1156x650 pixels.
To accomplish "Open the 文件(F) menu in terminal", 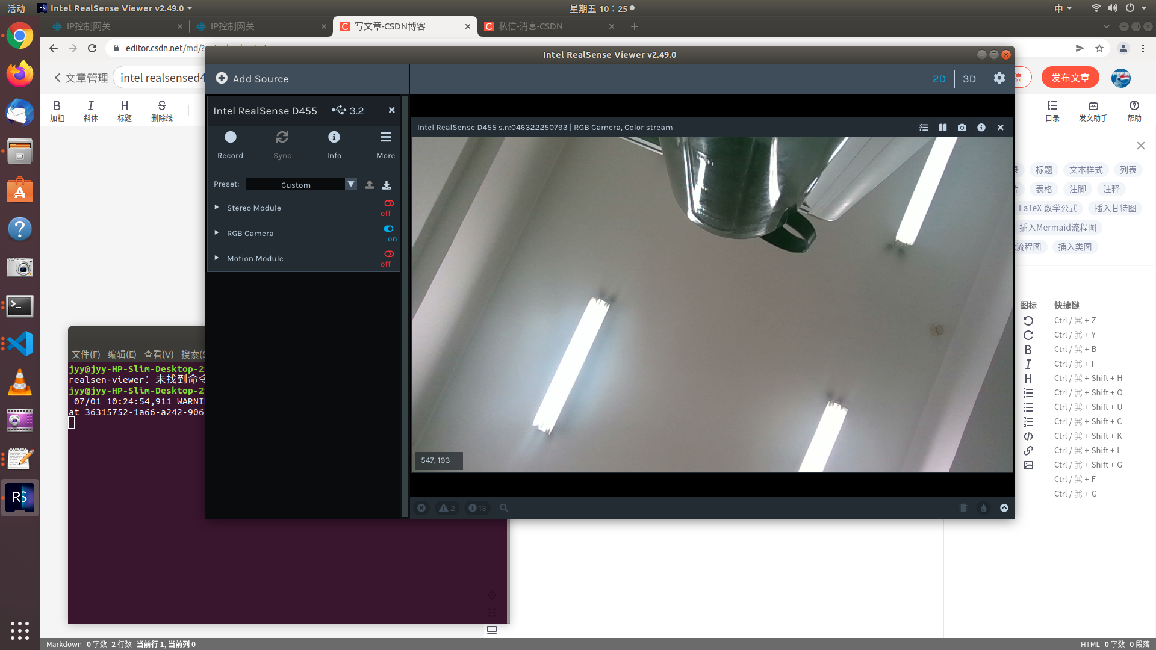I will (x=85, y=354).
